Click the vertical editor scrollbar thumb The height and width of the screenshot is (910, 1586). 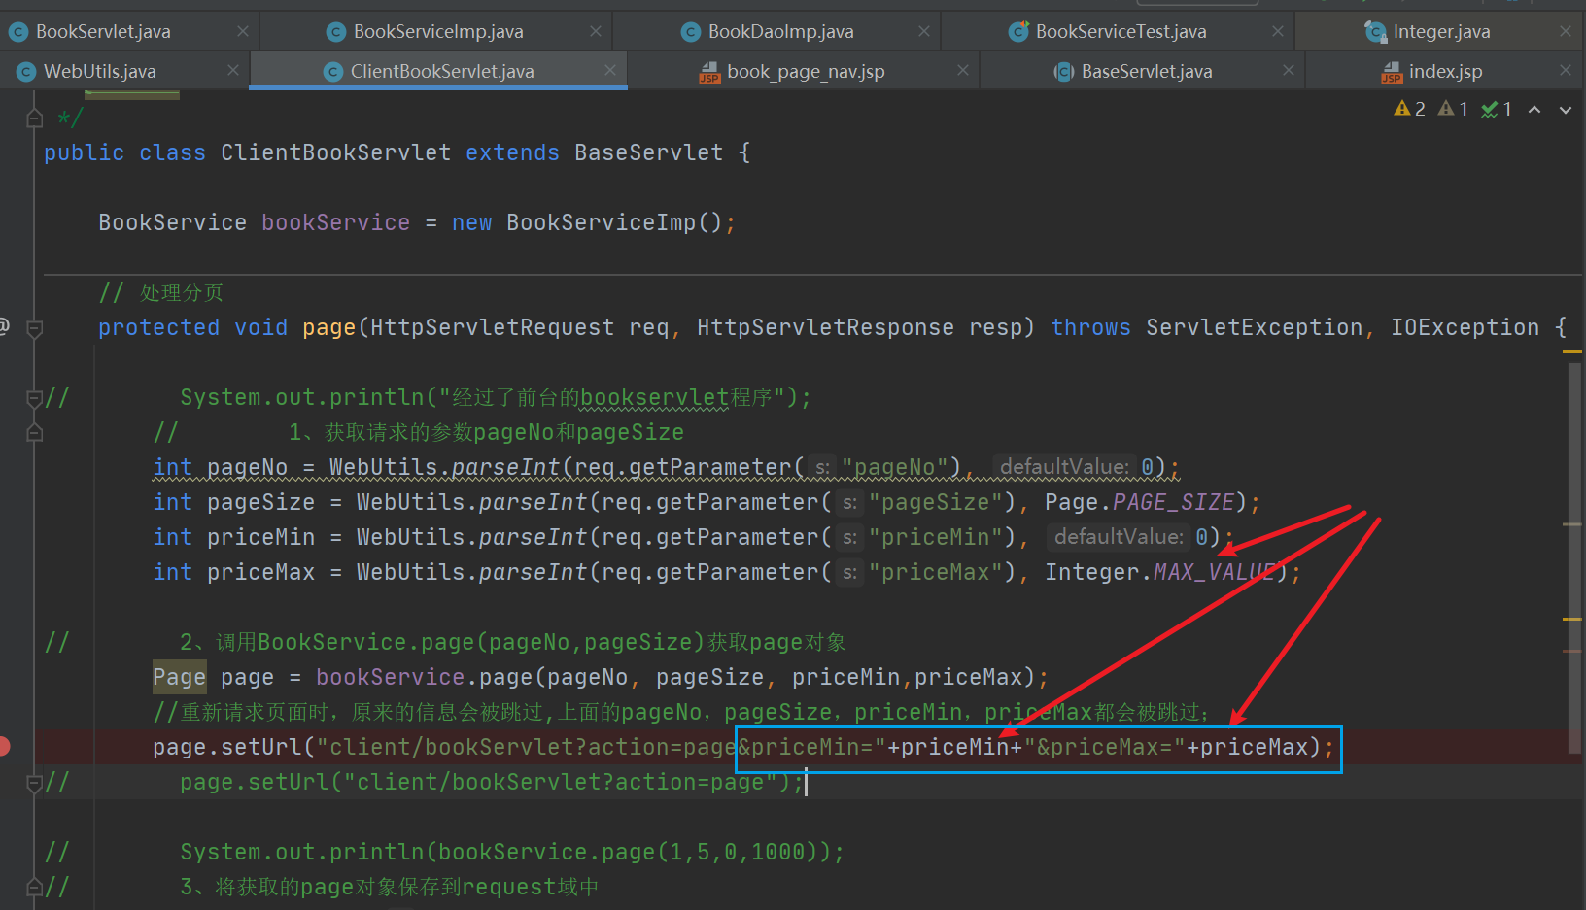[1573, 557]
